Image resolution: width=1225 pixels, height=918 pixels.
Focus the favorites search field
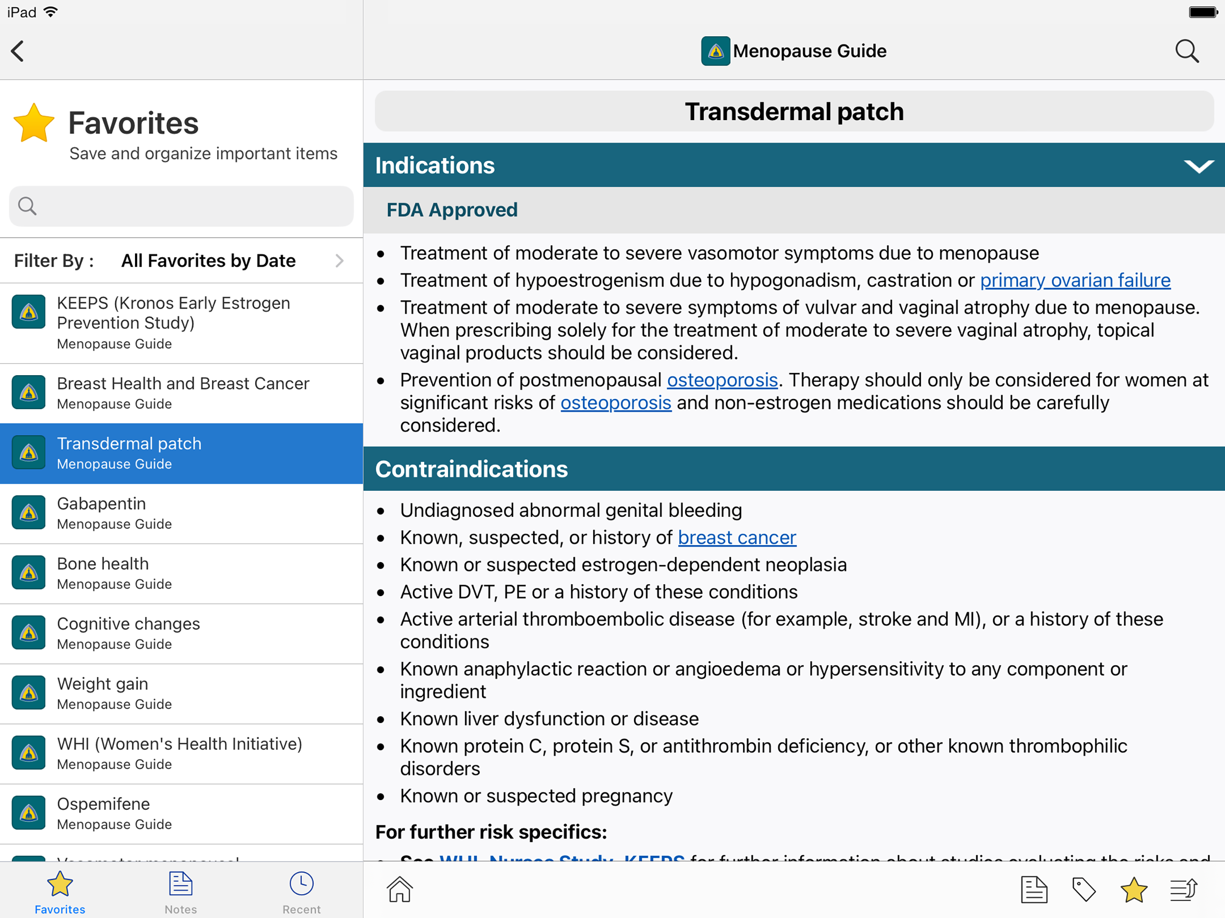pos(182,206)
